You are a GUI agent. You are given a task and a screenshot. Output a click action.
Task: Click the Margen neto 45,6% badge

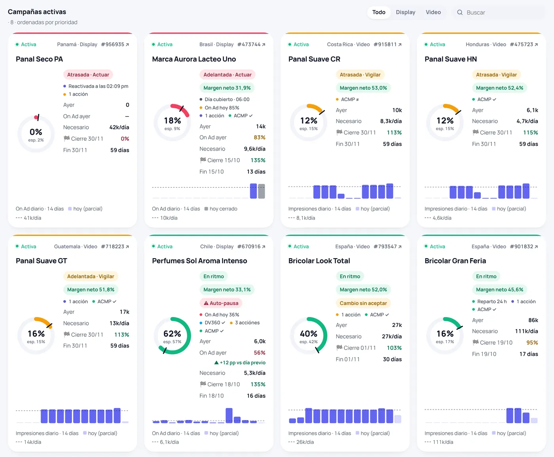point(499,290)
